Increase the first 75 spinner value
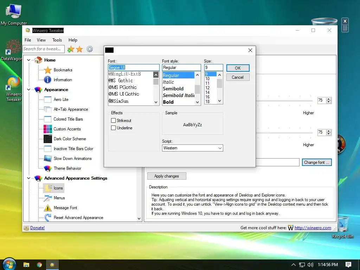The image size is (360, 270). click(x=329, y=99)
